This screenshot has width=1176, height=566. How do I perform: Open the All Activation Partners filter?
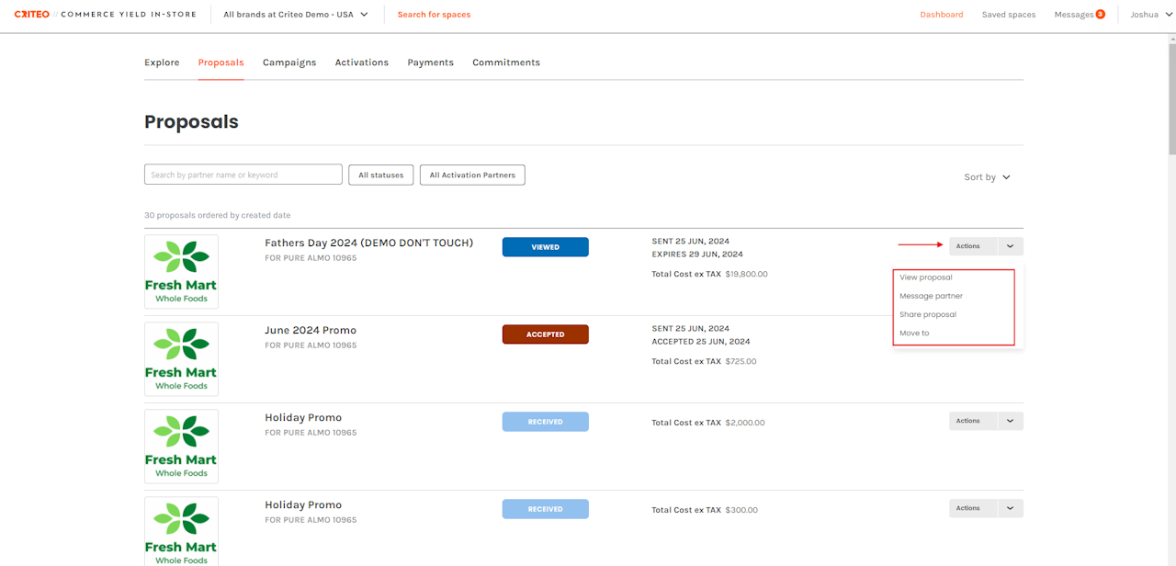472,175
